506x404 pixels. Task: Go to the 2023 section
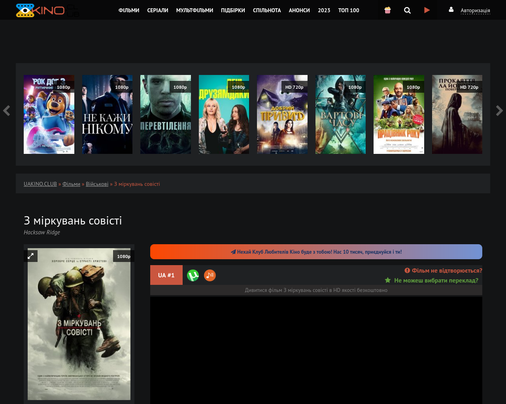(x=324, y=10)
